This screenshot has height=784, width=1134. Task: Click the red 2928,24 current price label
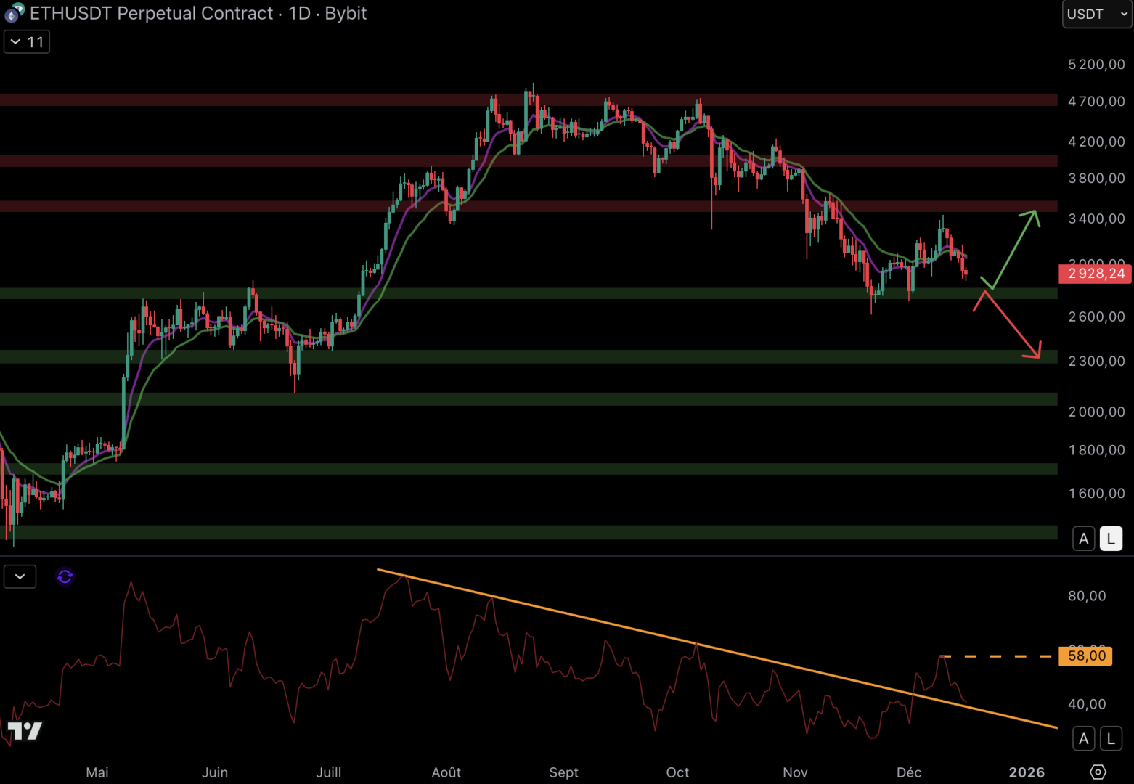(1096, 274)
